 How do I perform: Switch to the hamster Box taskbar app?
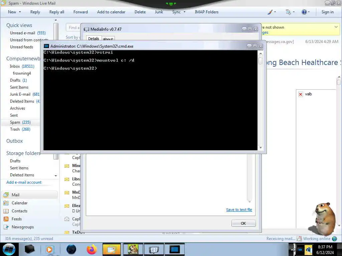pos(133,249)
